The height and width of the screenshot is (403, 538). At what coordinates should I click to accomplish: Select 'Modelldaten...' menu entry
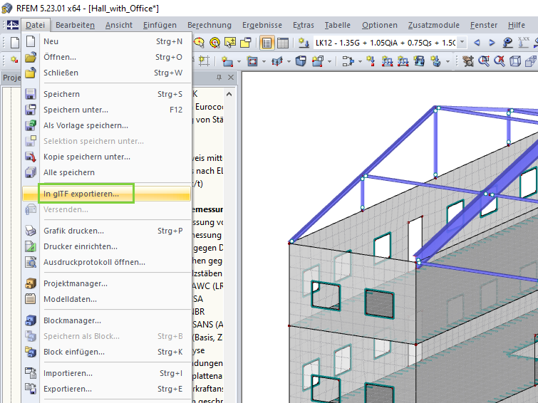click(x=106, y=299)
